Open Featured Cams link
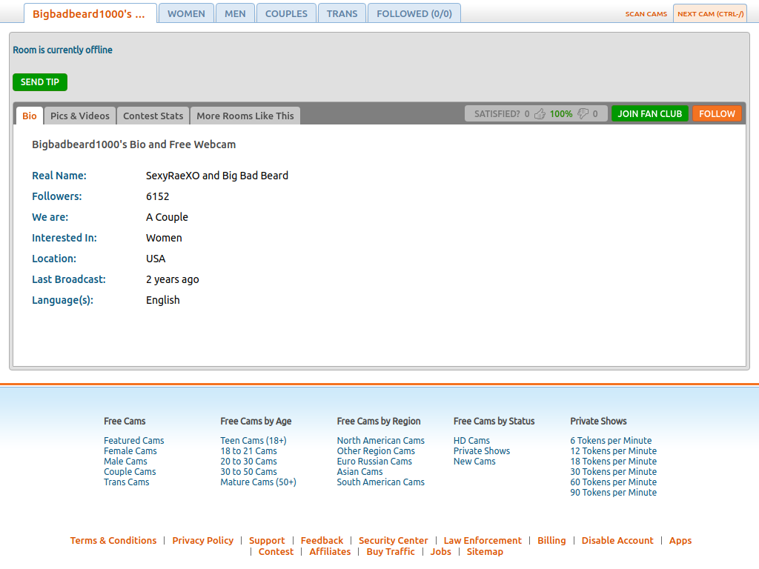Screen dimensions: 759x569 [x=133, y=440]
